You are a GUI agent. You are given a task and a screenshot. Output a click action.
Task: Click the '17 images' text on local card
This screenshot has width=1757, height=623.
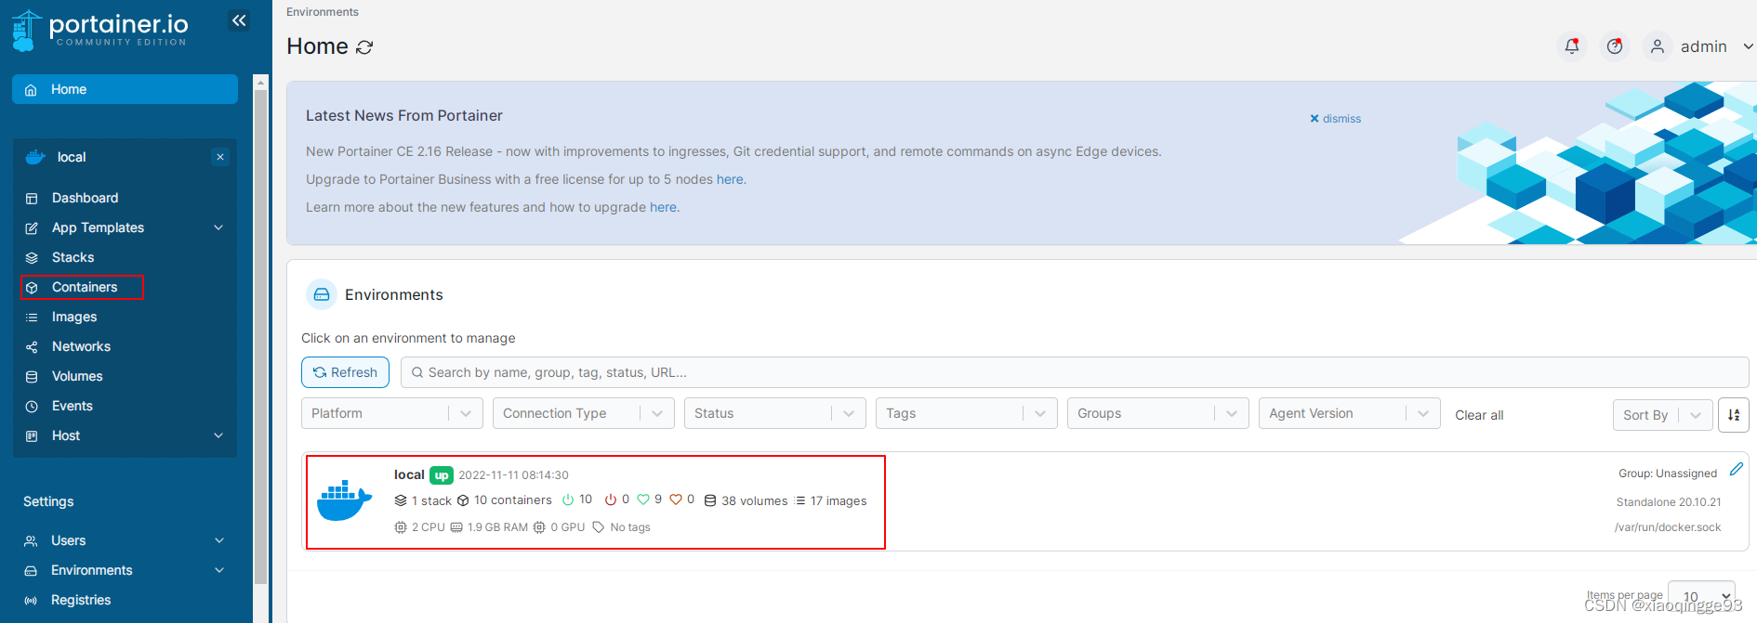pyautogui.click(x=839, y=500)
